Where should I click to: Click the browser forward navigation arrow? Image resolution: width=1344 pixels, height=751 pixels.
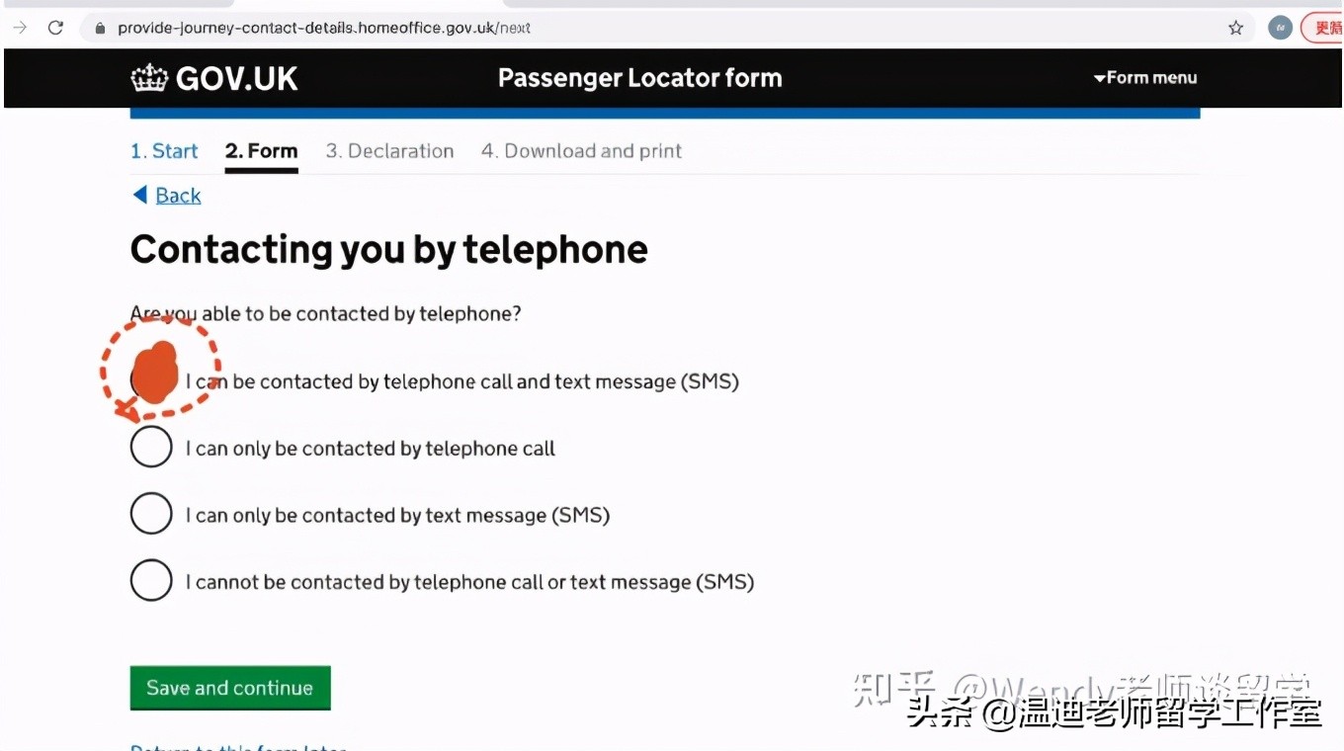point(20,28)
